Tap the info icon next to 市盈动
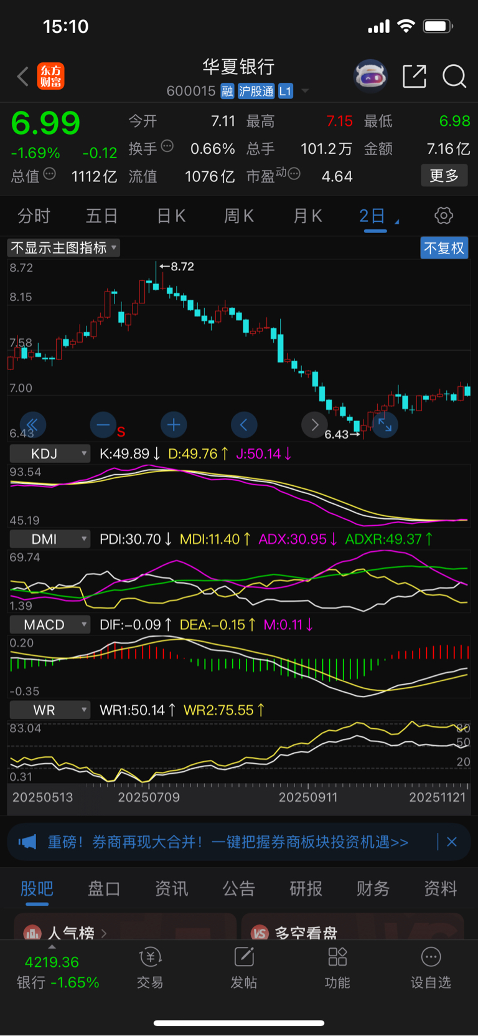Viewport: 478px width, 1036px height. point(294,174)
